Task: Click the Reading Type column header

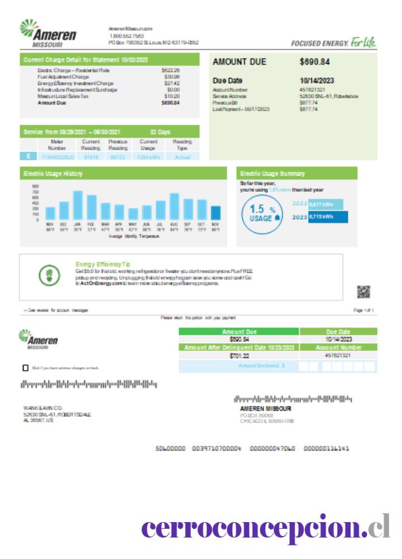Action: 183,145
